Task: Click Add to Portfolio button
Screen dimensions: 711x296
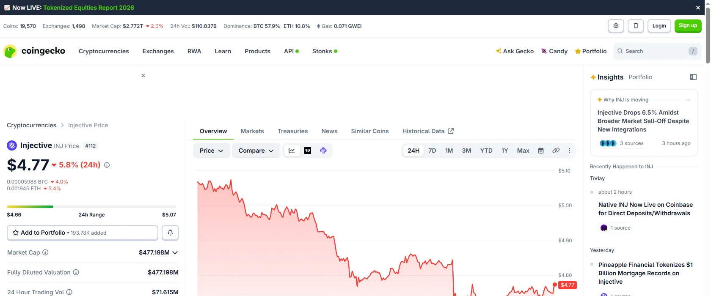Action: (83, 233)
